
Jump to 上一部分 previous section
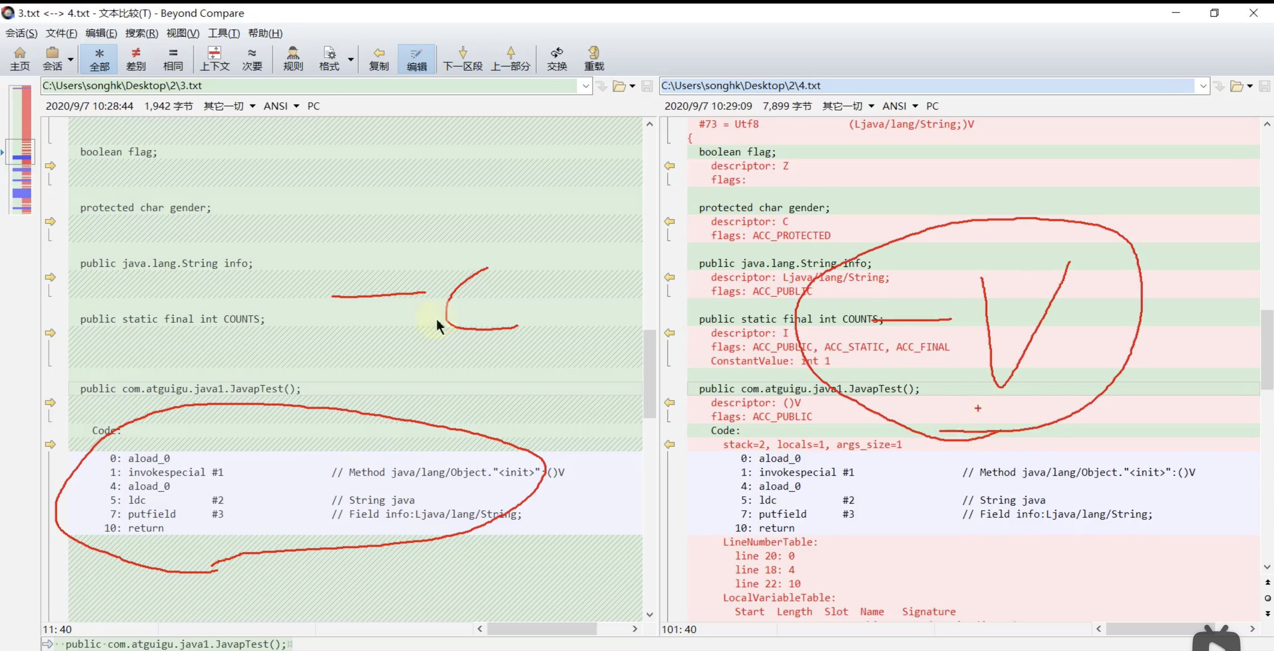point(510,59)
